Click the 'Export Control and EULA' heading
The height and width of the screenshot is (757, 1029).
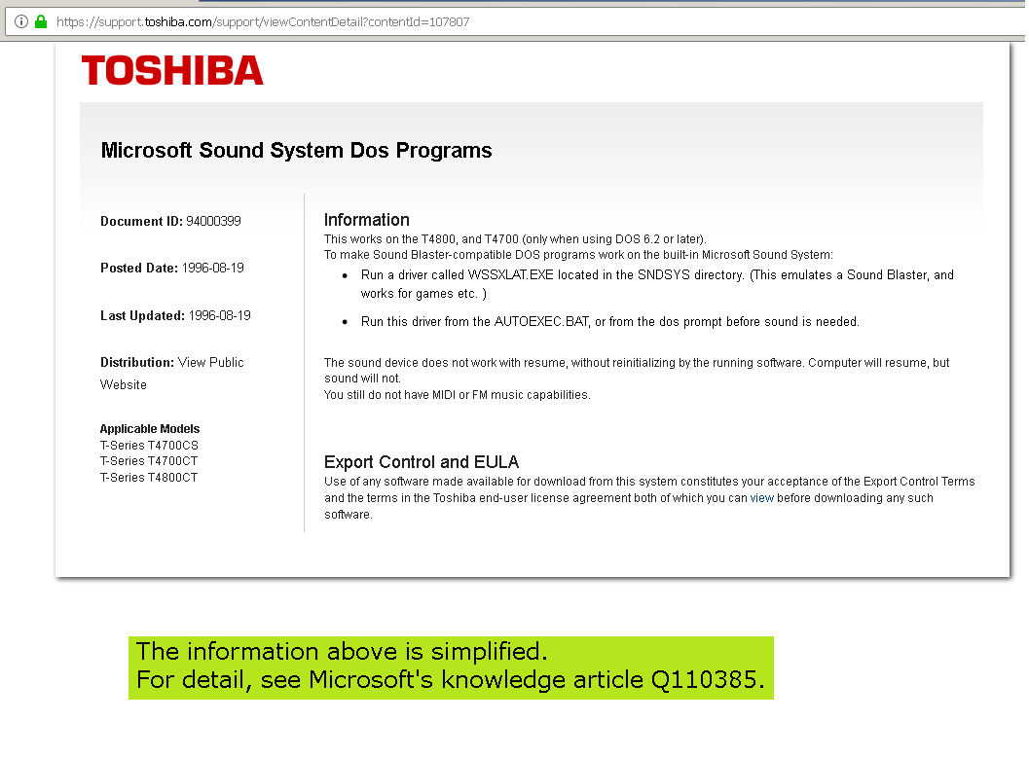pos(421,462)
